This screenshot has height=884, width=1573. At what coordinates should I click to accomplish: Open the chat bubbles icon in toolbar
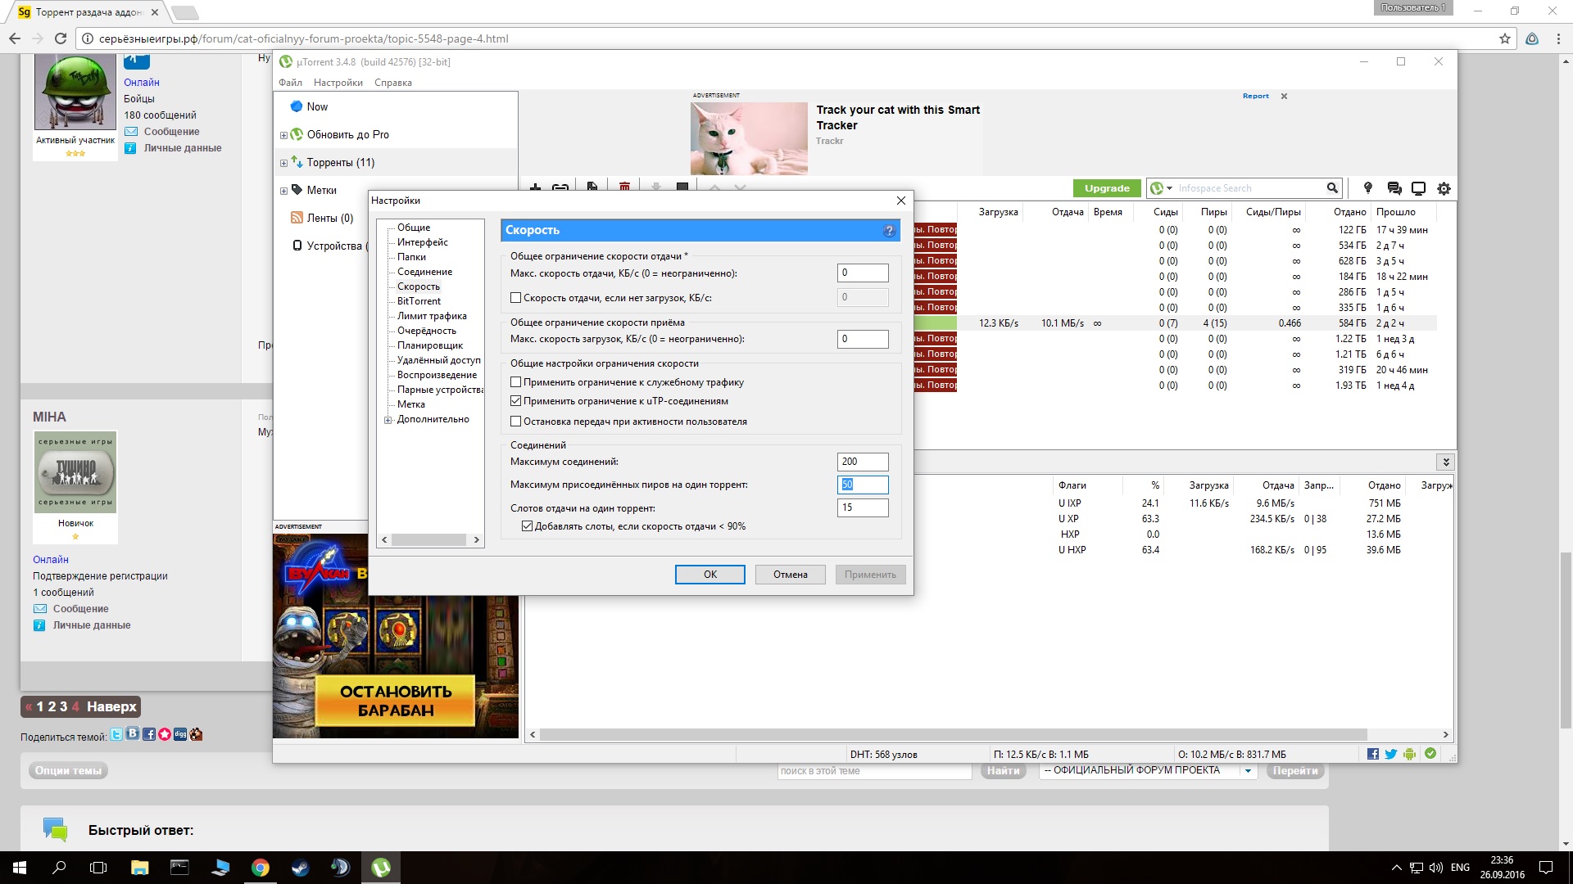tap(1394, 188)
